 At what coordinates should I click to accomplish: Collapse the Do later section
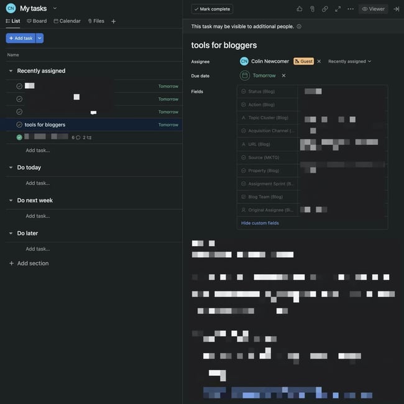[x=11, y=234]
